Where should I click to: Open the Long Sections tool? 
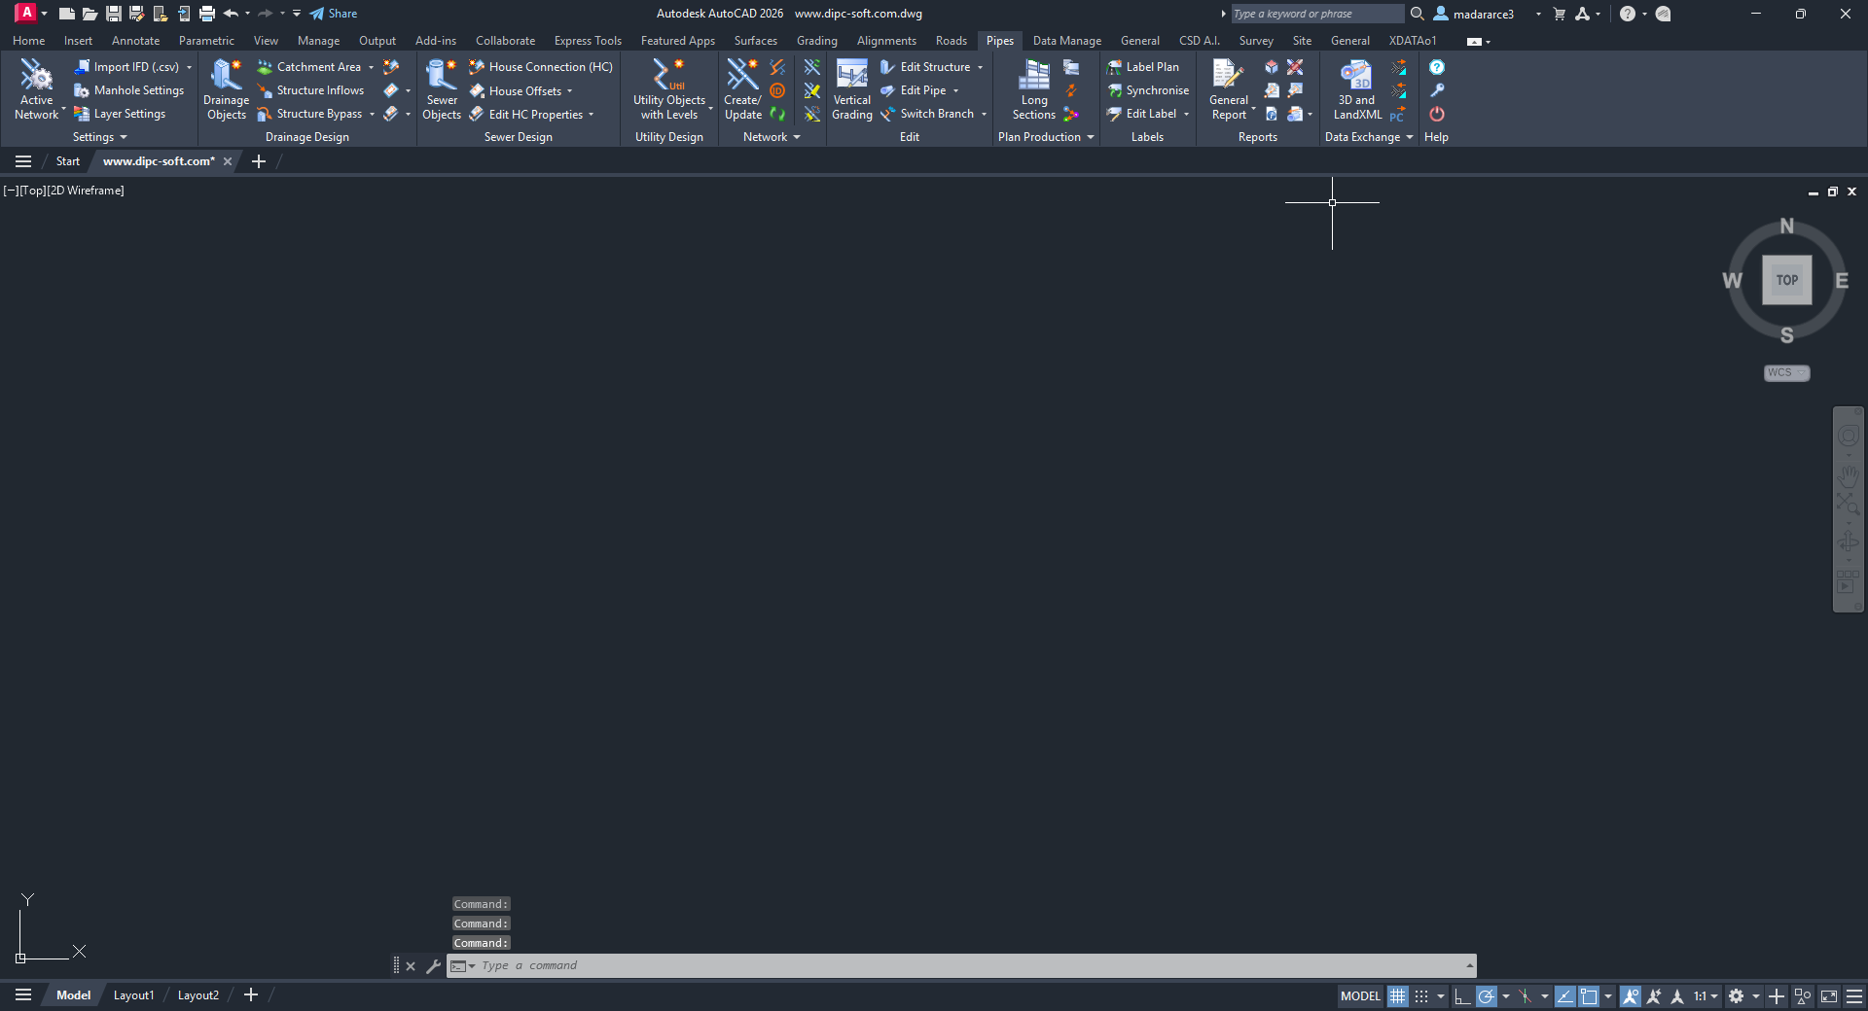point(1033,89)
